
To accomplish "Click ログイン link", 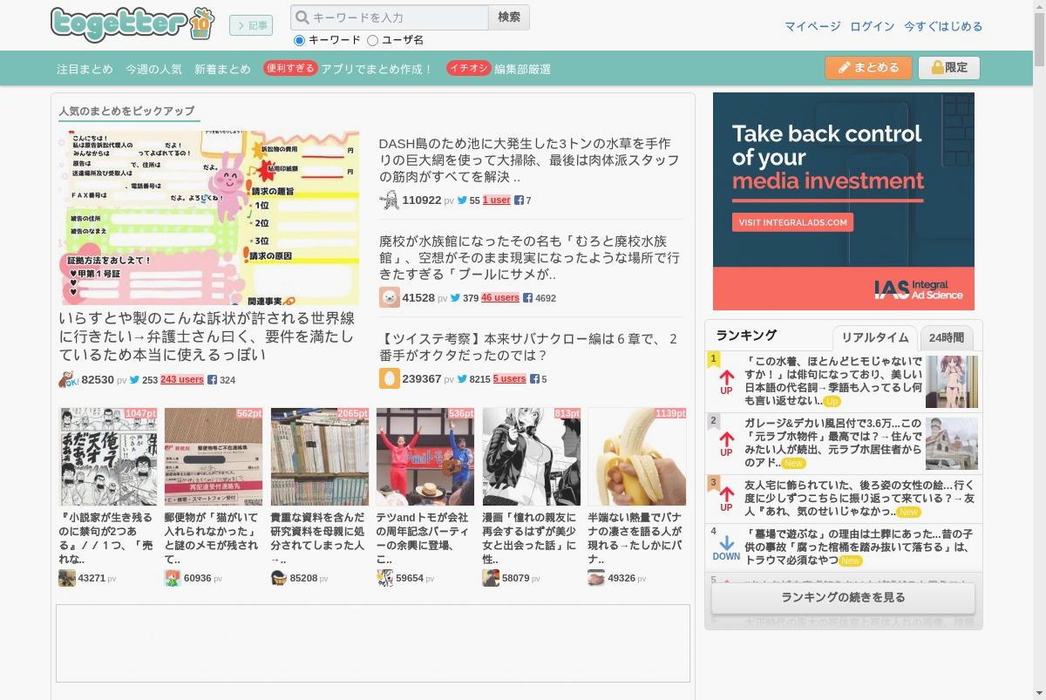I will pos(873,26).
